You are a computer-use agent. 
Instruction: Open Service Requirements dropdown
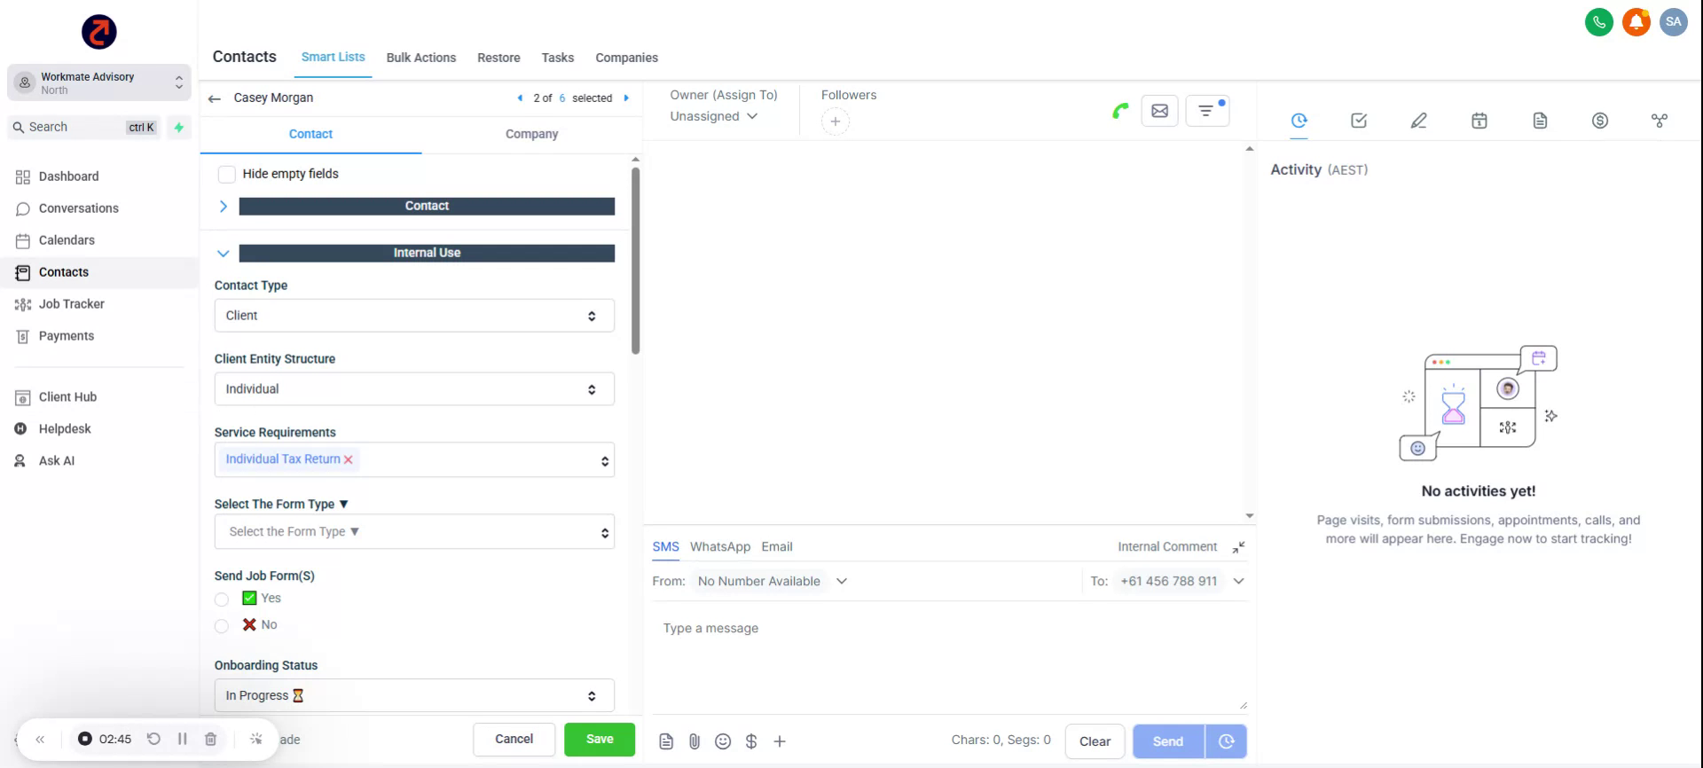coord(414,460)
